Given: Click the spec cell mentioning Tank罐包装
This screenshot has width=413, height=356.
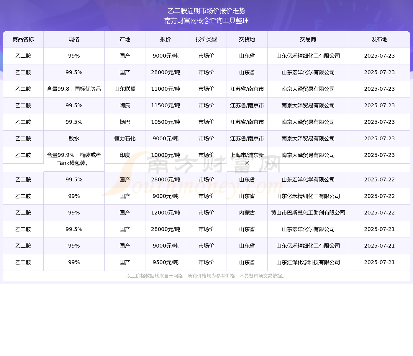Looking at the screenshot, I should coord(74,159).
